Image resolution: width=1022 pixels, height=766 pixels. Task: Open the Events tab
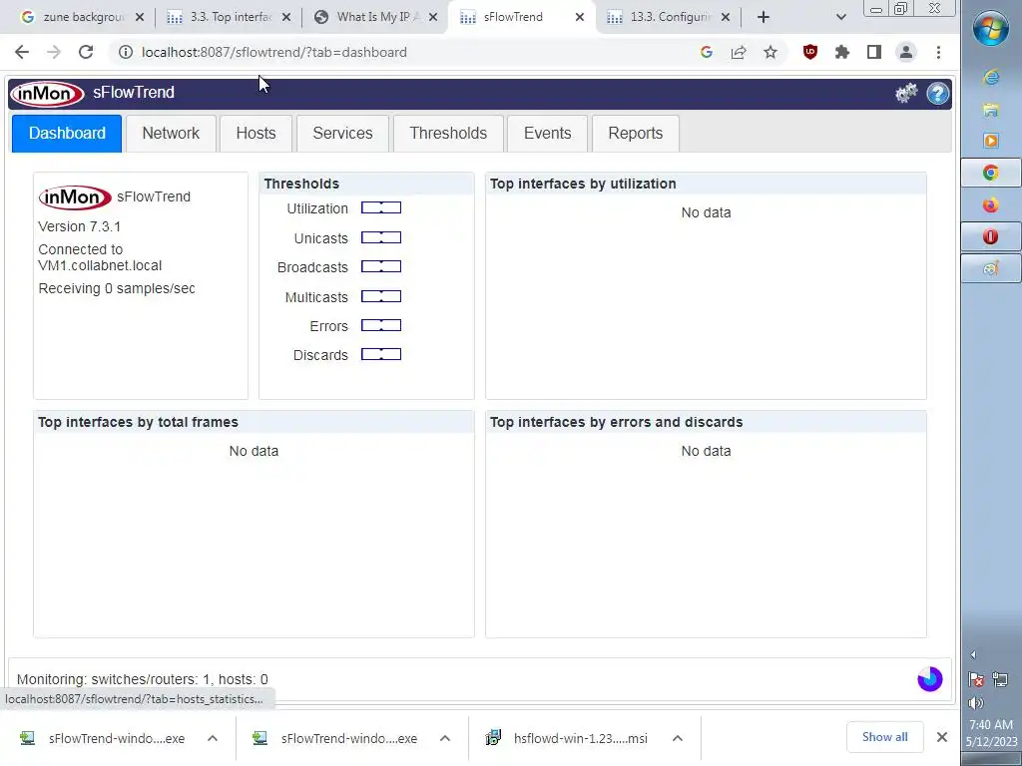(548, 134)
